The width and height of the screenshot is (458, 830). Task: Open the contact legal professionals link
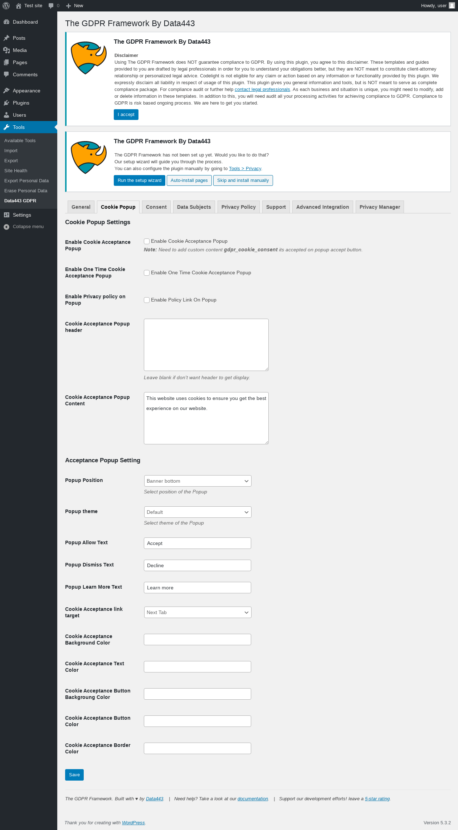[x=262, y=90]
